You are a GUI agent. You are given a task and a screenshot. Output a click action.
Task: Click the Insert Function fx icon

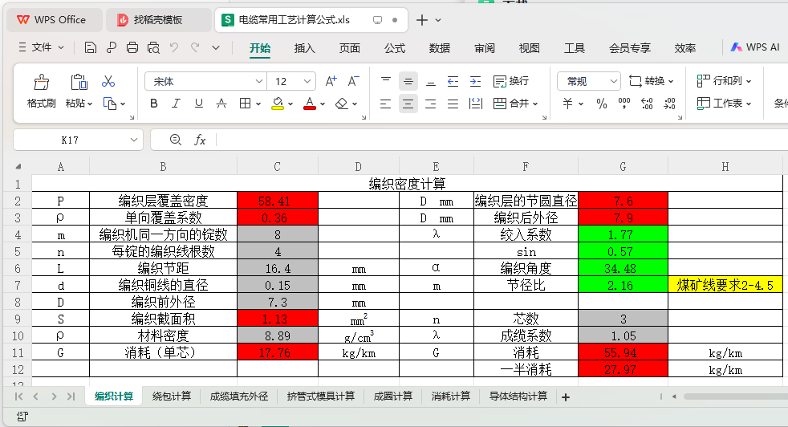tap(200, 140)
